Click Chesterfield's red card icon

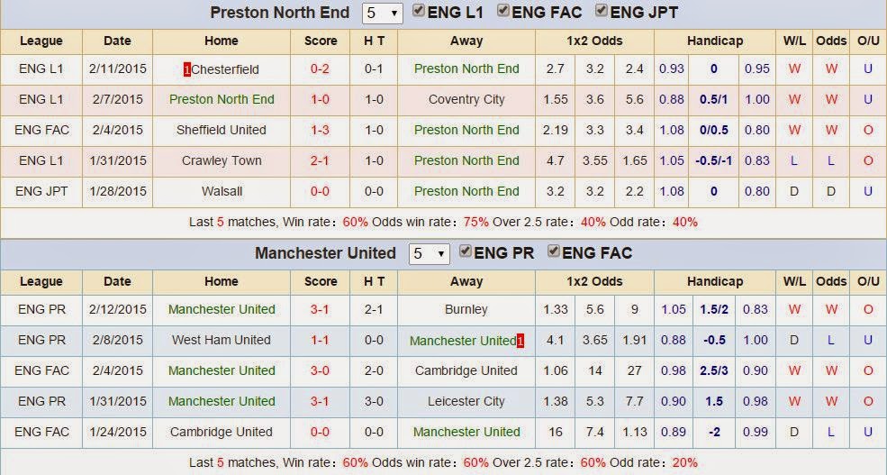pos(186,69)
